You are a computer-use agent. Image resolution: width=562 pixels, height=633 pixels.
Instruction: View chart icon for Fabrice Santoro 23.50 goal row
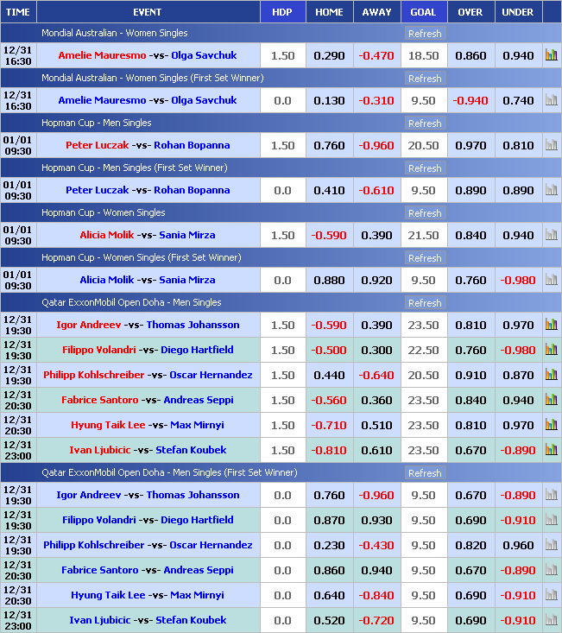coord(551,400)
